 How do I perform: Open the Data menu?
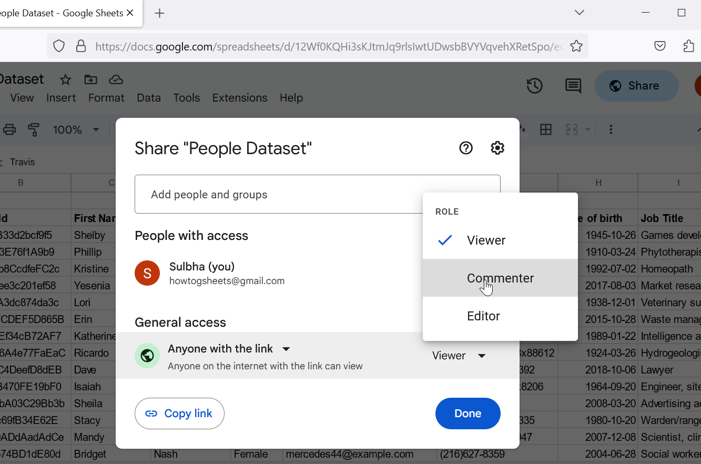pos(149,98)
